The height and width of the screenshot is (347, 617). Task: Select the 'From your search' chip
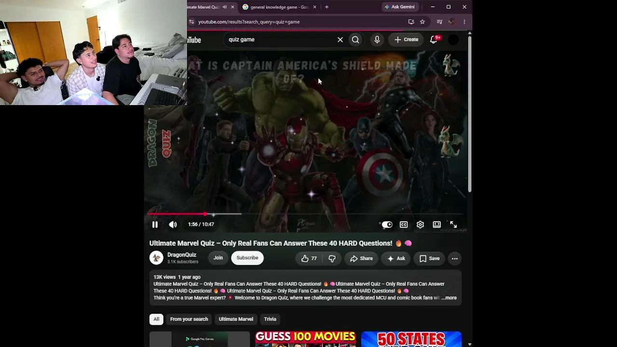pyautogui.click(x=189, y=319)
